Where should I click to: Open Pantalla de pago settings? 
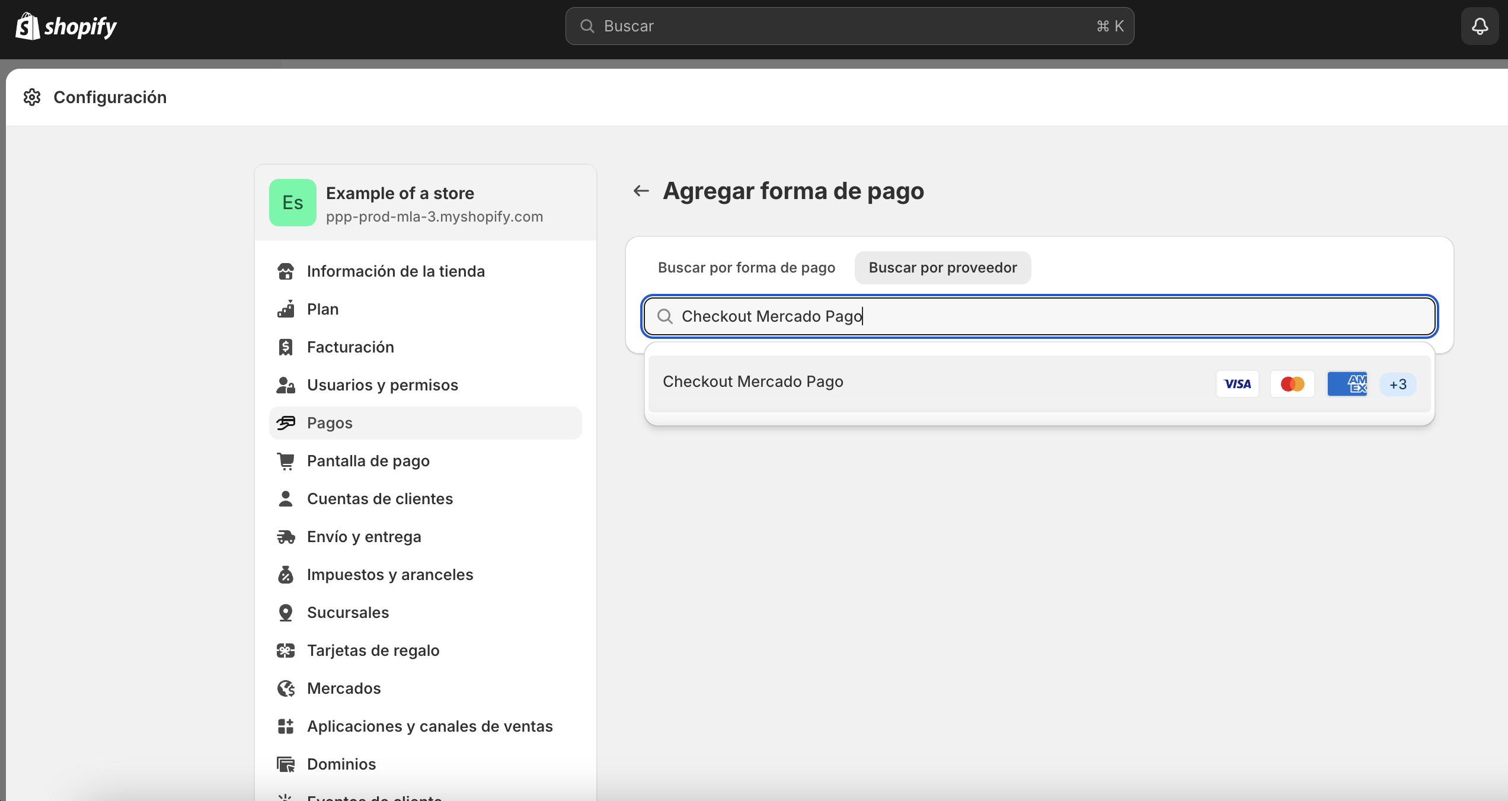[426, 461]
